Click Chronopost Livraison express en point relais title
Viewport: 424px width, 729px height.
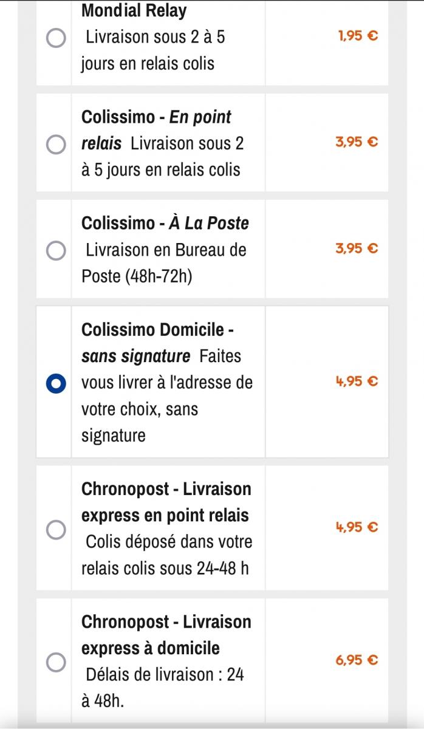[166, 502]
